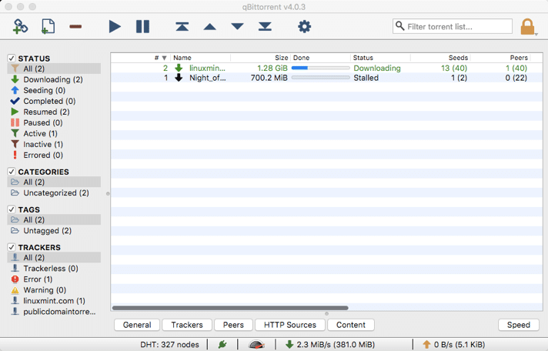Open the Trackers tab
Screen dimensions: 548x351
(187, 325)
